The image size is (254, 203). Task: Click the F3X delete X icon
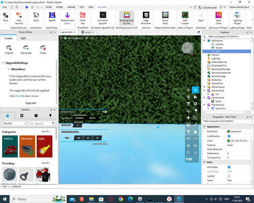click(x=188, y=146)
